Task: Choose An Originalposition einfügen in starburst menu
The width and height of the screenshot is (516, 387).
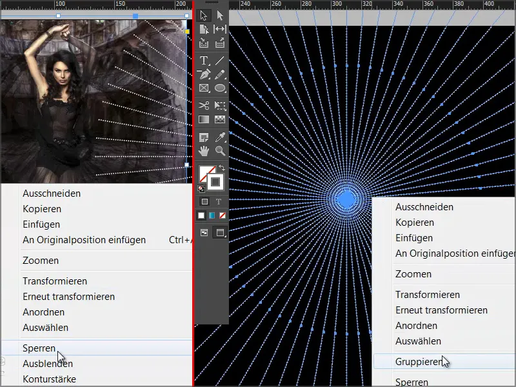Action: (455, 253)
